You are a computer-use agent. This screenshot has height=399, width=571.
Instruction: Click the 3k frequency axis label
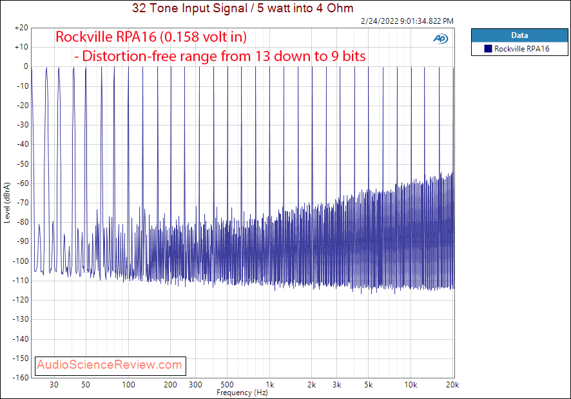coord(337,385)
